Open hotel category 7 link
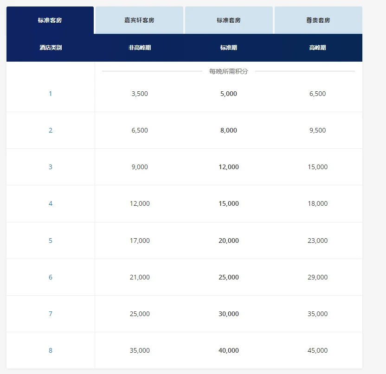This screenshot has height=374, width=386. point(51,314)
